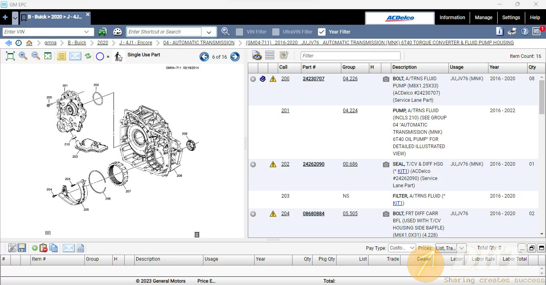Screen dimensions: 546x285
Task: Click the clipboard remove item icon
Action: tap(44, 248)
